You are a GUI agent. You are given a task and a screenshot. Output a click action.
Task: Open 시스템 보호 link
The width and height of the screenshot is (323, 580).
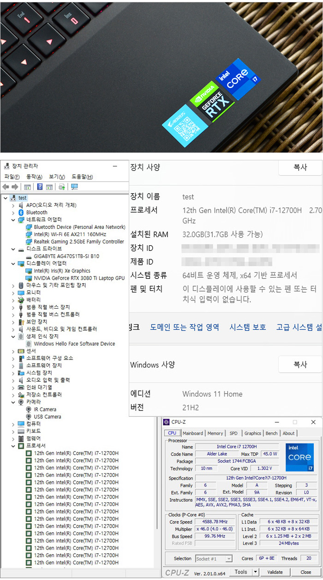[x=248, y=327]
